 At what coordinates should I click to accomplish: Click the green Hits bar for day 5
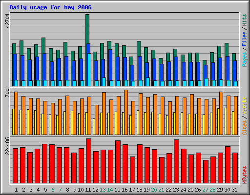tap(43, 45)
